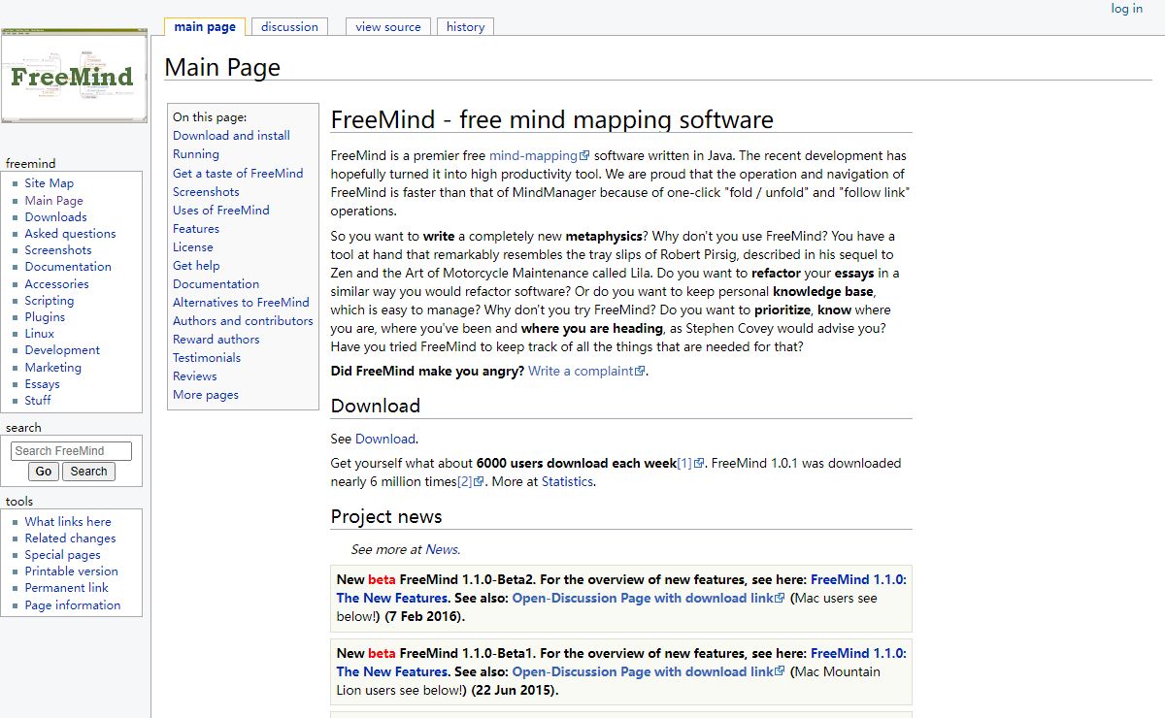The image size is (1165, 718).
Task: Open the history tab
Action: [465, 27]
